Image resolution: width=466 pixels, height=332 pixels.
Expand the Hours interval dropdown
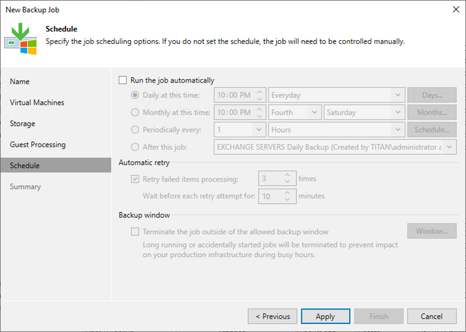pyautogui.click(x=337, y=130)
